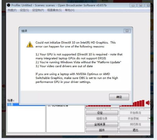This screenshot has width=157, height=140.
Task: Click the 全域来源... button
Action: (102, 124)
